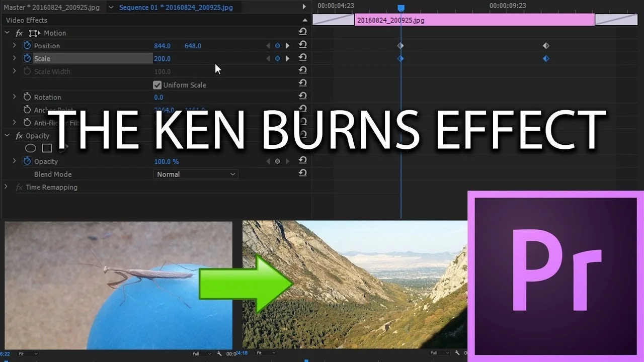Screen dimensions: 644x362
Task: Click Position Y value 648.0
Action: tap(193, 46)
